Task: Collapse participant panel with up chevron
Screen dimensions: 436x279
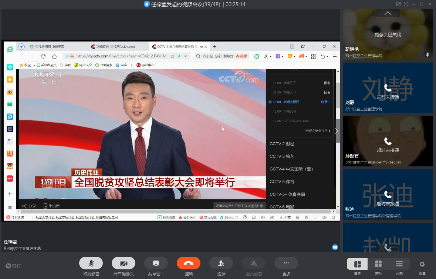Action: [388, 13]
